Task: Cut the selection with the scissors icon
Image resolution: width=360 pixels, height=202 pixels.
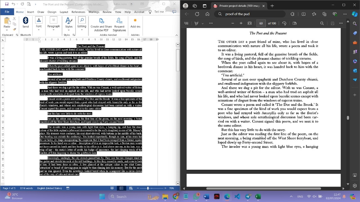Action: tap(14, 19)
